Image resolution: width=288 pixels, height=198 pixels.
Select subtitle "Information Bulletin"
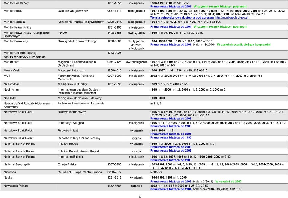coord(70,157)
